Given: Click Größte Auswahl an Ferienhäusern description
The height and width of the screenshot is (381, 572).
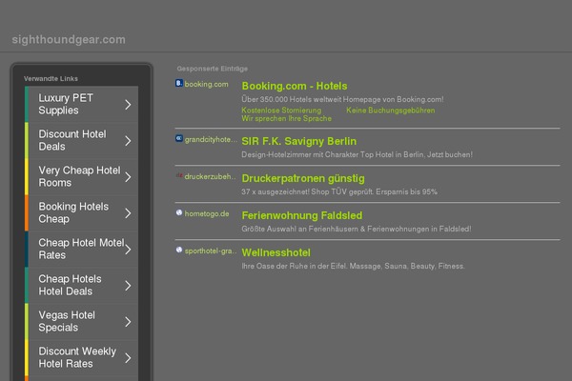Looking at the screenshot, I should pos(357,229).
